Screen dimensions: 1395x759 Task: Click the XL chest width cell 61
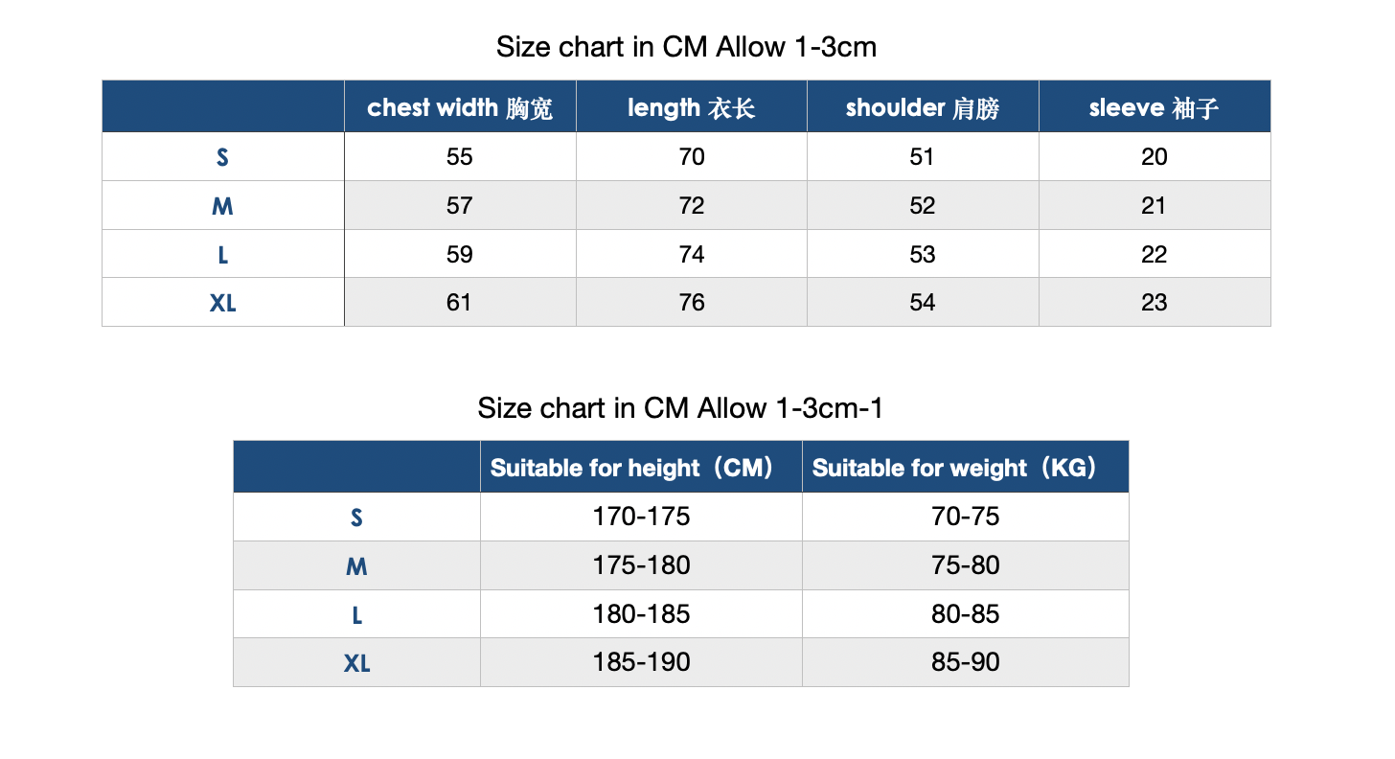[460, 303]
